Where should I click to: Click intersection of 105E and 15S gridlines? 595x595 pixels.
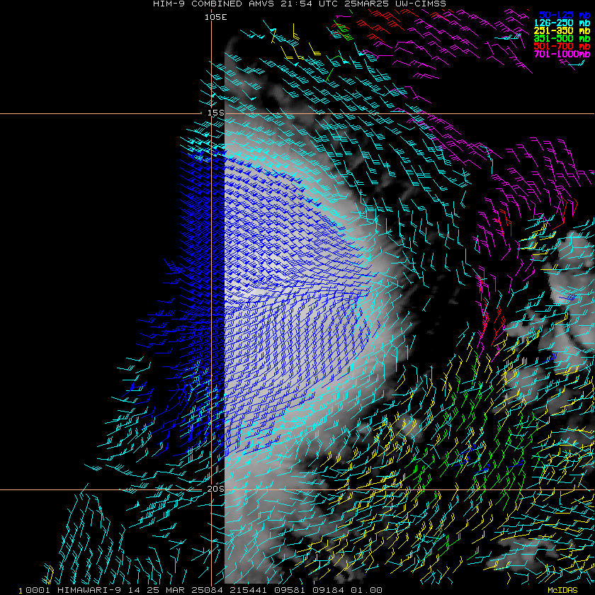[211, 113]
